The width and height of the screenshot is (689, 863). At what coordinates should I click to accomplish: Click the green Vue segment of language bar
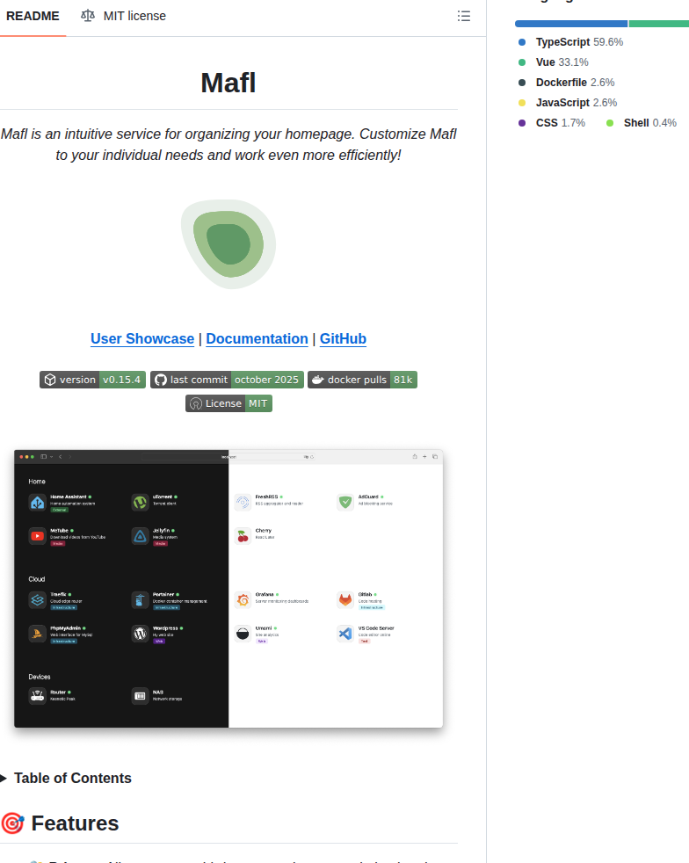tap(659, 24)
